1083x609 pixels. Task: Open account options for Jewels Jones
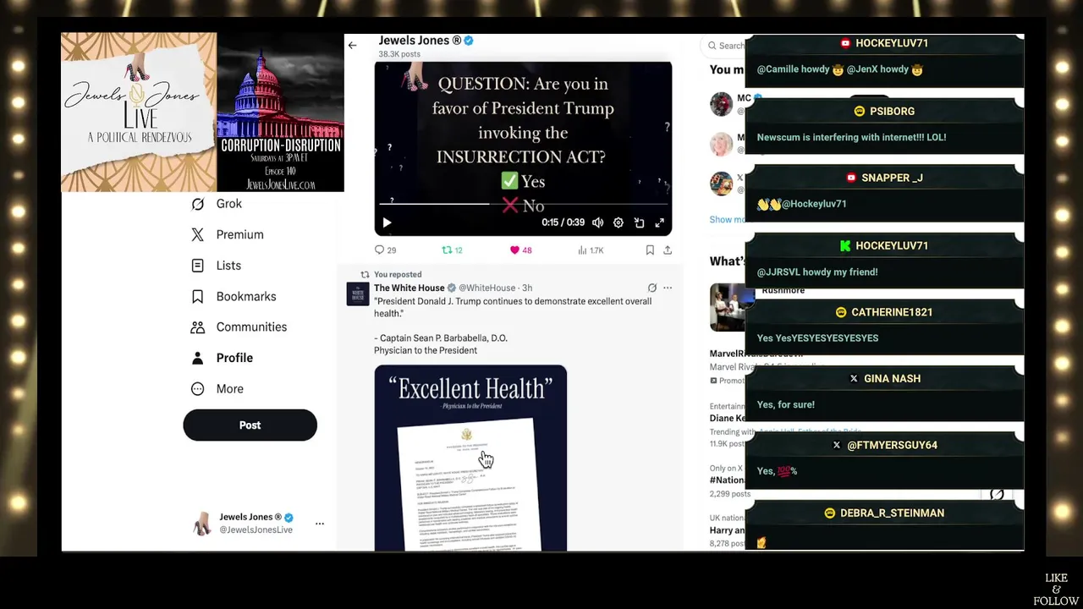[x=320, y=524]
